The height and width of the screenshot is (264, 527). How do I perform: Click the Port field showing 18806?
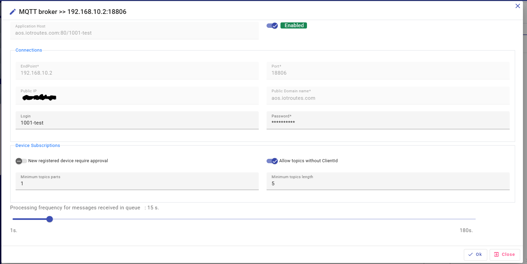(x=388, y=73)
